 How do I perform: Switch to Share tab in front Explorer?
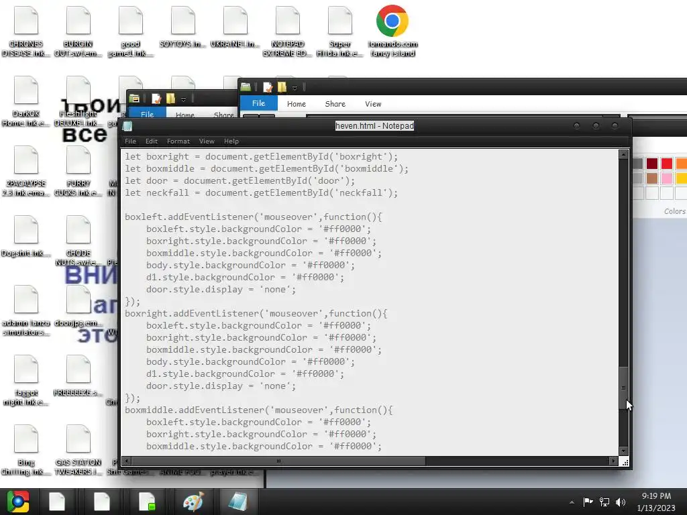pyautogui.click(x=335, y=104)
